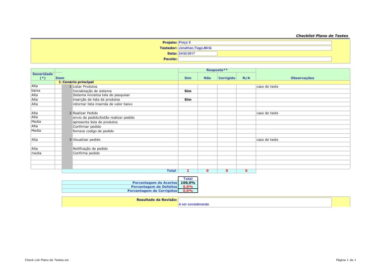Select footer text 'Página 1 de 1'
The height and width of the screenshot is (269, 381).
tap(346, 260)
